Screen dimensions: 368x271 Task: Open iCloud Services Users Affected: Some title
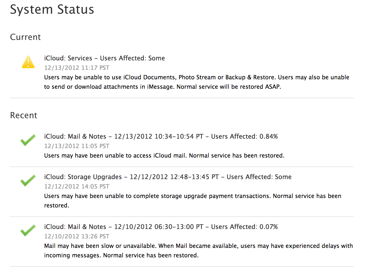pyautogui.click(x=104, y=58)
